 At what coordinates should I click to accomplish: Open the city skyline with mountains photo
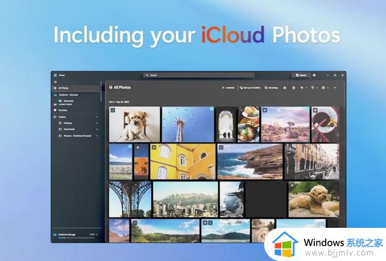tap(186, 200)
